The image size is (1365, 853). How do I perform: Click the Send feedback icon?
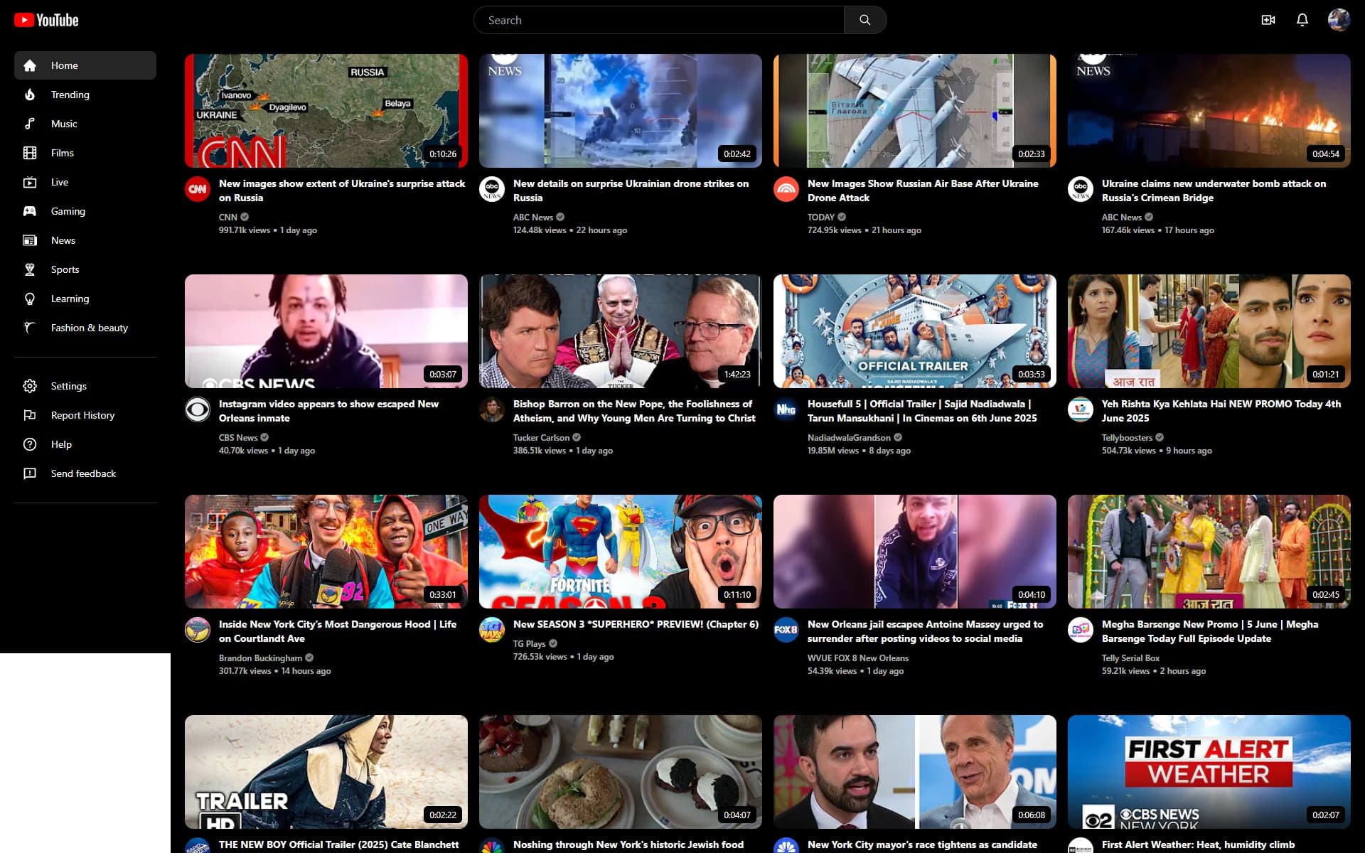[30, 473]
